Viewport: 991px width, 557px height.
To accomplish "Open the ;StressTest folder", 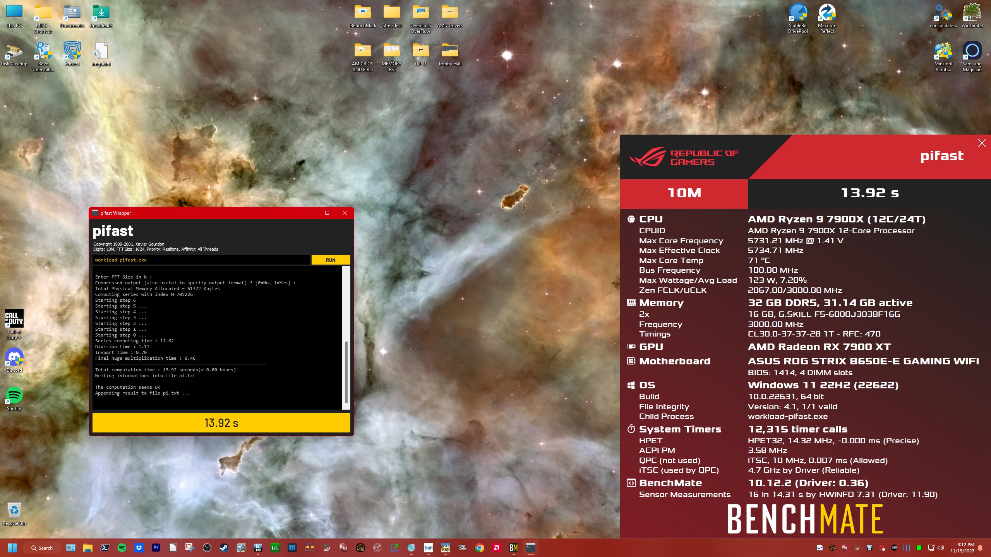I will pyautogui.click(x=391, y=17).
